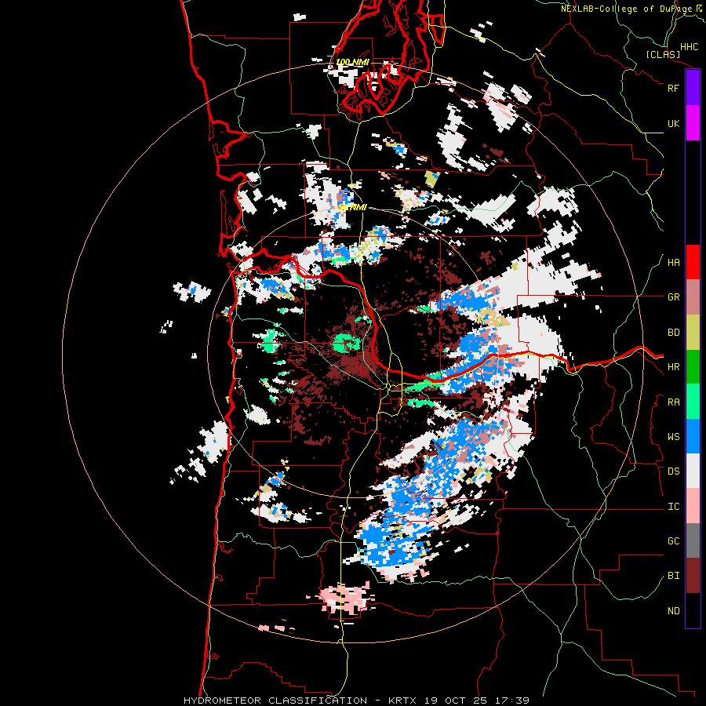Pick the bright green RA legend swatch
The image size is (706, 706).
[x=693, y=402]
